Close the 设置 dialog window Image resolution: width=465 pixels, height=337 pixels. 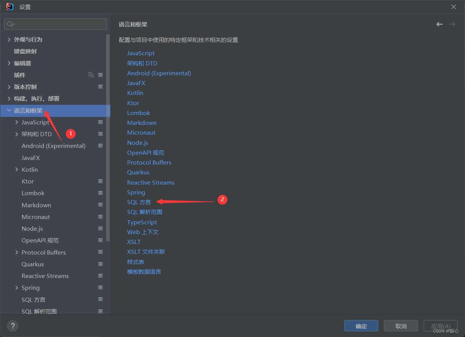[x=454, y=7]
